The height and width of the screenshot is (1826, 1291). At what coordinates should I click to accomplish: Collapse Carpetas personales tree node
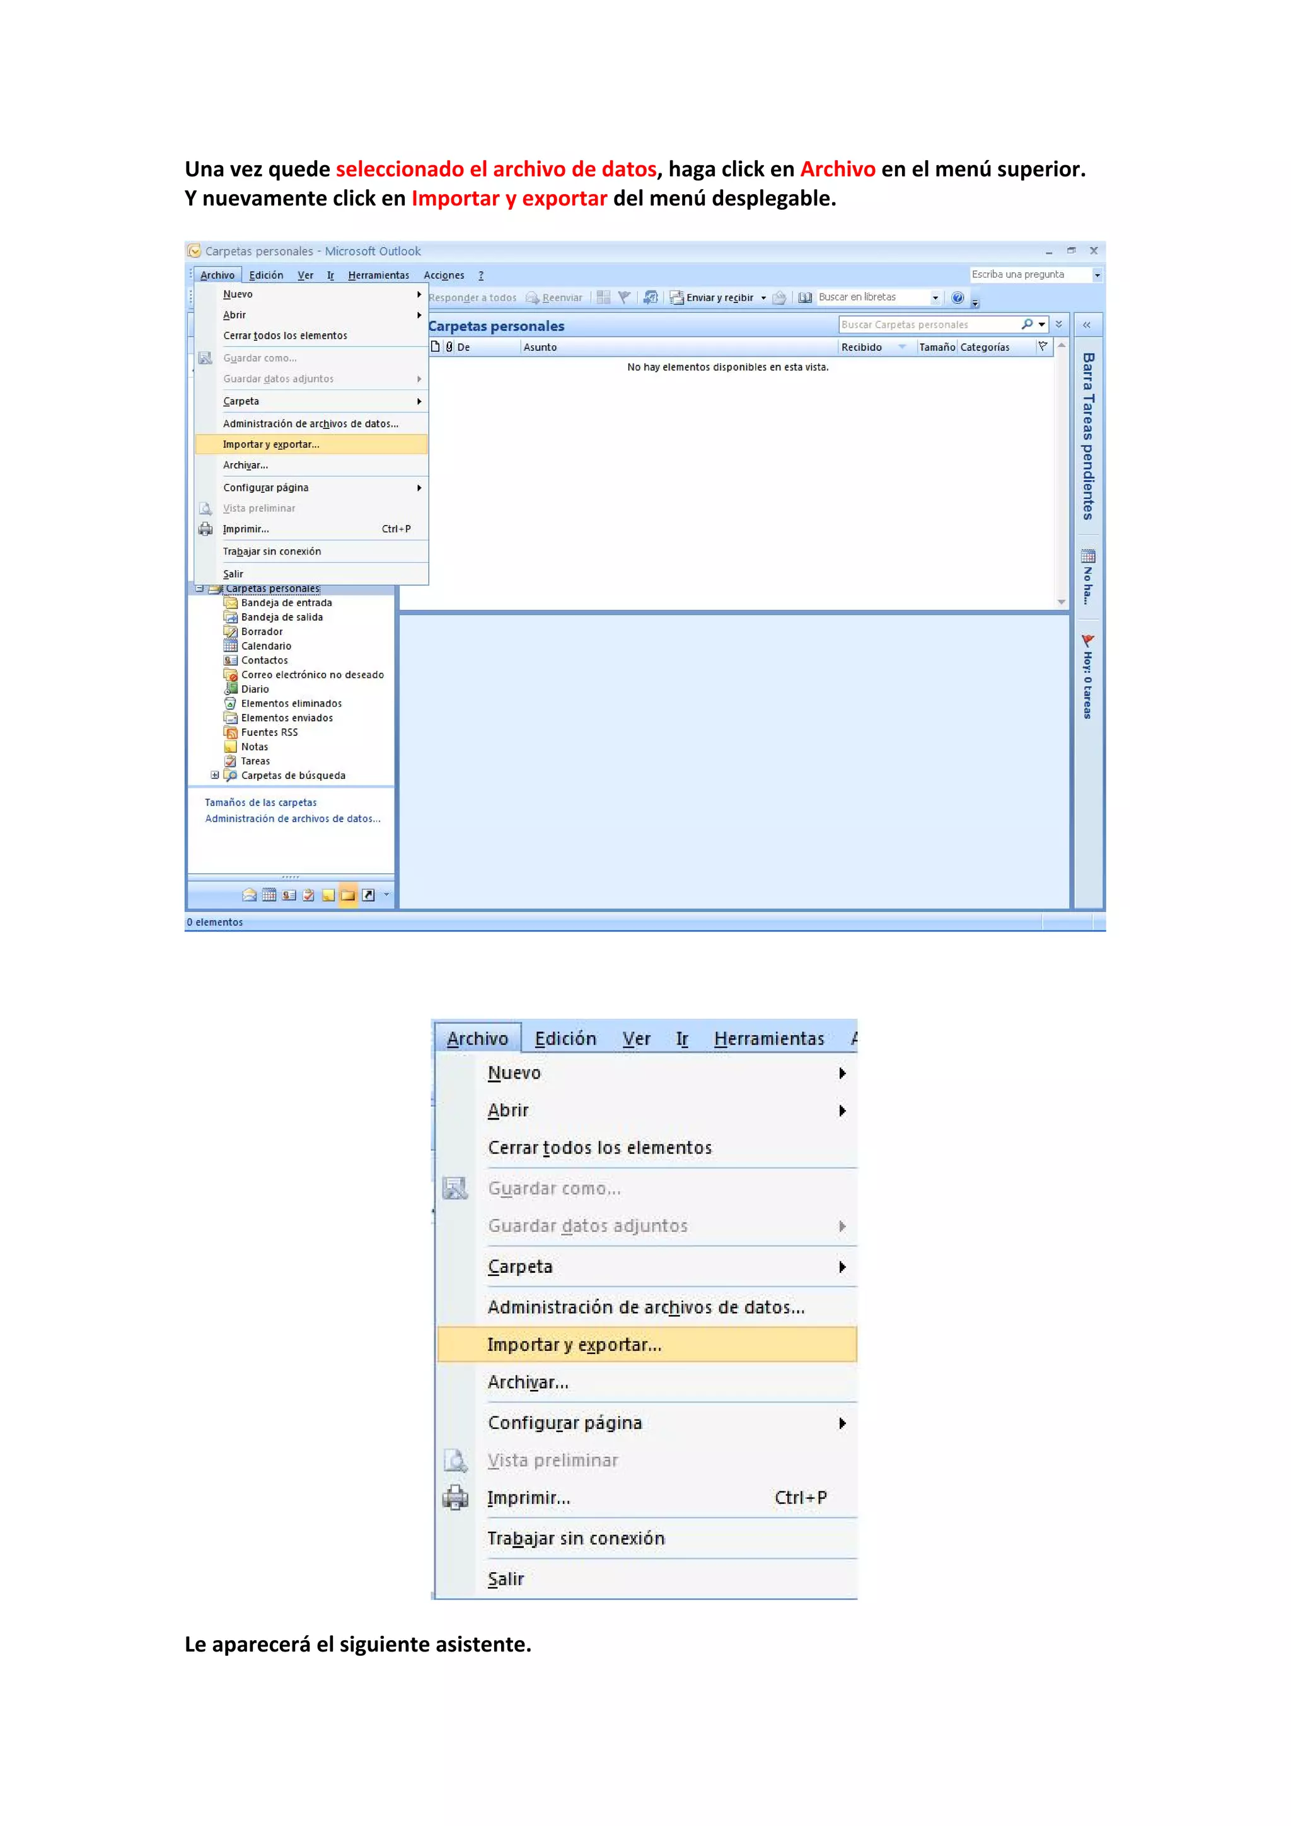pos(200,589)
